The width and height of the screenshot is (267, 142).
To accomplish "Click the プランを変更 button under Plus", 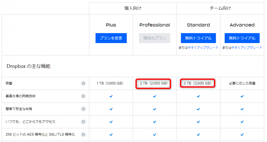I will (111, 38).
